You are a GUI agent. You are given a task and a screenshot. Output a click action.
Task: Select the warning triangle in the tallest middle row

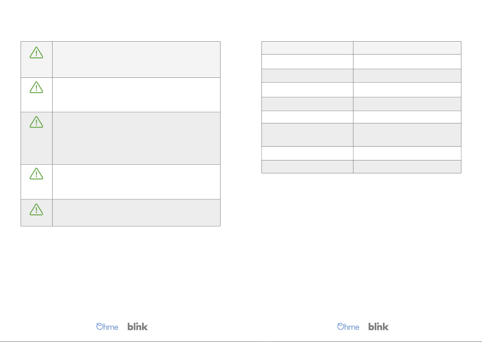36,122
